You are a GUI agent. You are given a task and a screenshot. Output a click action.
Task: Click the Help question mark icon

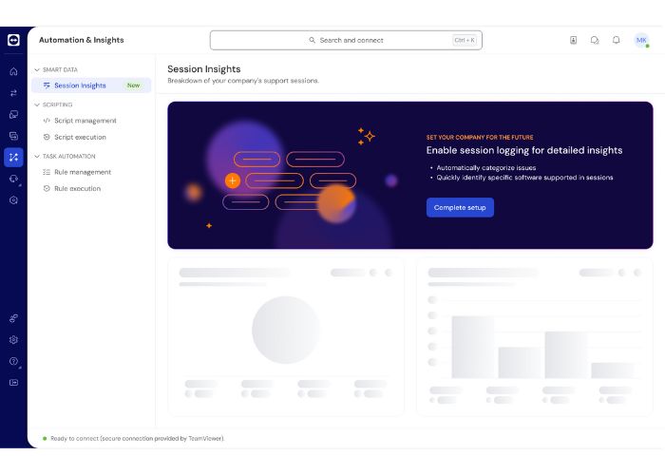tap(13, 361)
